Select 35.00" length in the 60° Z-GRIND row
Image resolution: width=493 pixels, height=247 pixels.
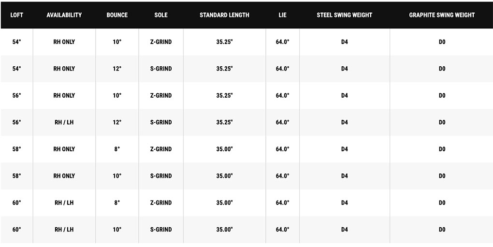[x=224, y=203]
